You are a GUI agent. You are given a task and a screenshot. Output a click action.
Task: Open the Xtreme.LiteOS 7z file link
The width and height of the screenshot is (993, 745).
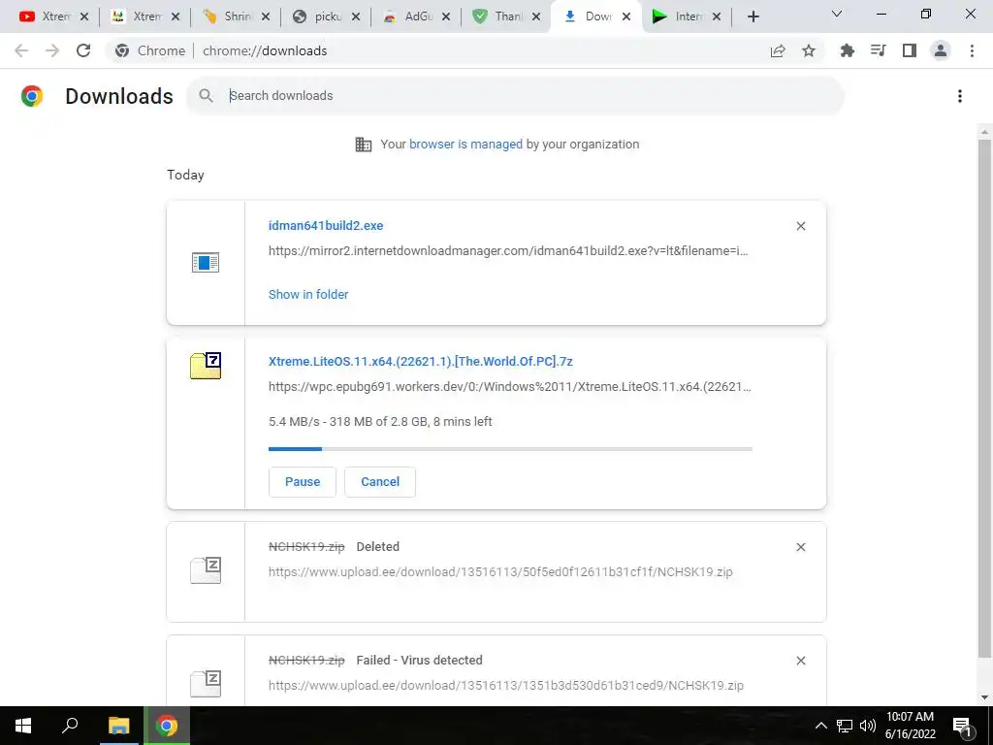click(421, 361)
